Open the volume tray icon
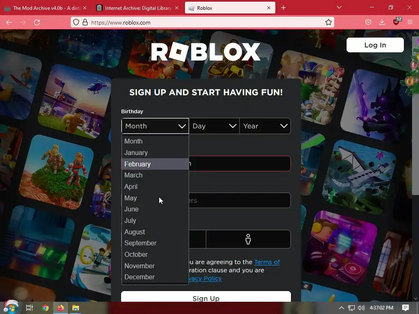Image resolution: width=419 pixels, height=314 pixels. [361, 308]
